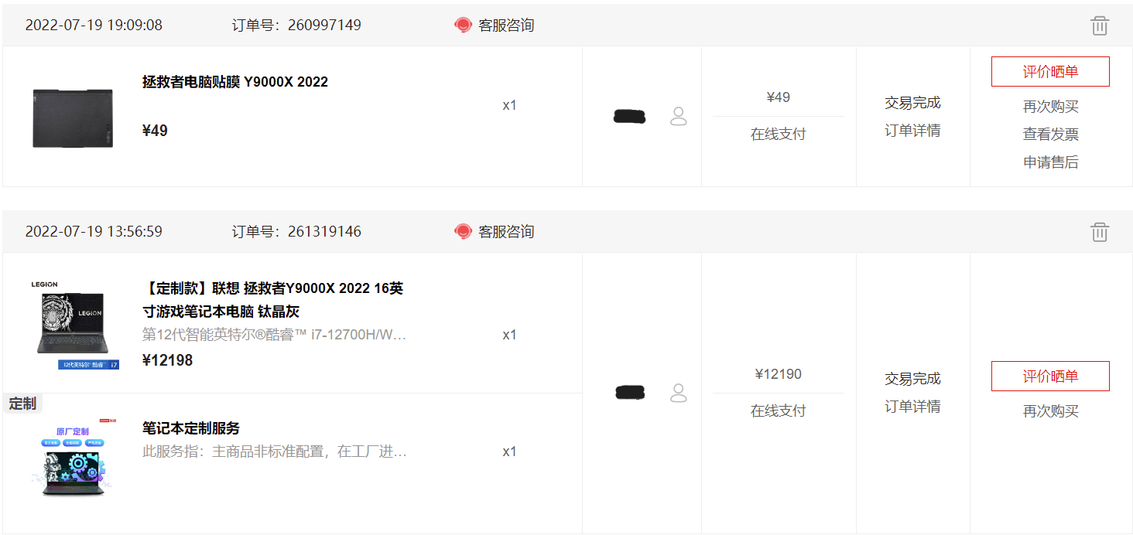Viewport: 1133px width, 535px height.
Task: Click recipient person icon in second order
Action: click(679, 393)
